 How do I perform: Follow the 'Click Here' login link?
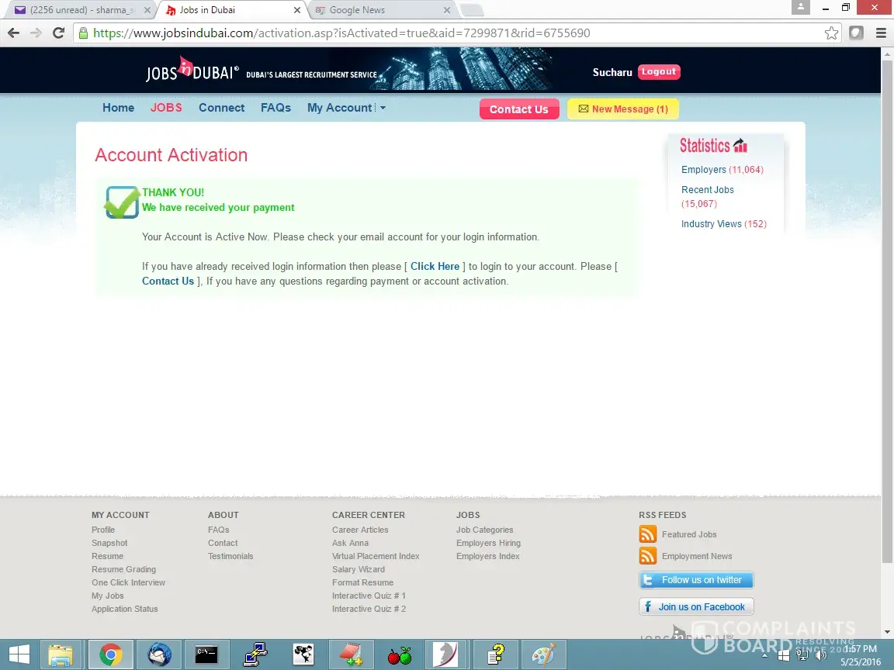click(x=435, y=266)
